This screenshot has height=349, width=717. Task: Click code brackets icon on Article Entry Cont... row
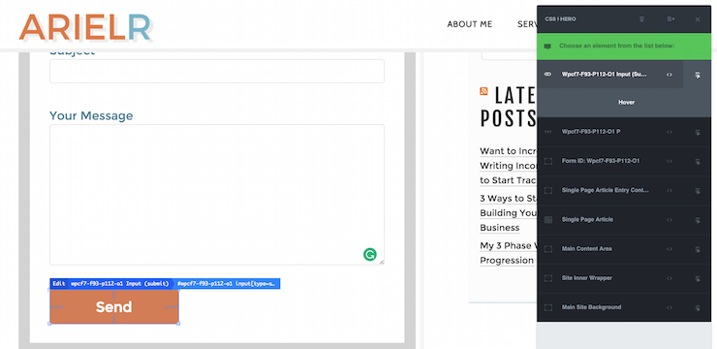(670, 191)
